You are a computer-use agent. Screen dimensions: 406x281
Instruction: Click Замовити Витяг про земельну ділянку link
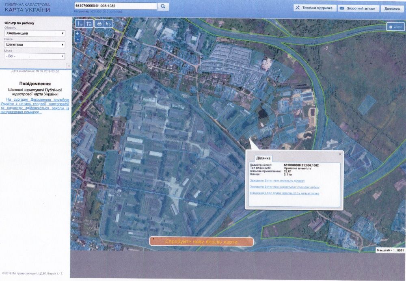pos(277,181)
